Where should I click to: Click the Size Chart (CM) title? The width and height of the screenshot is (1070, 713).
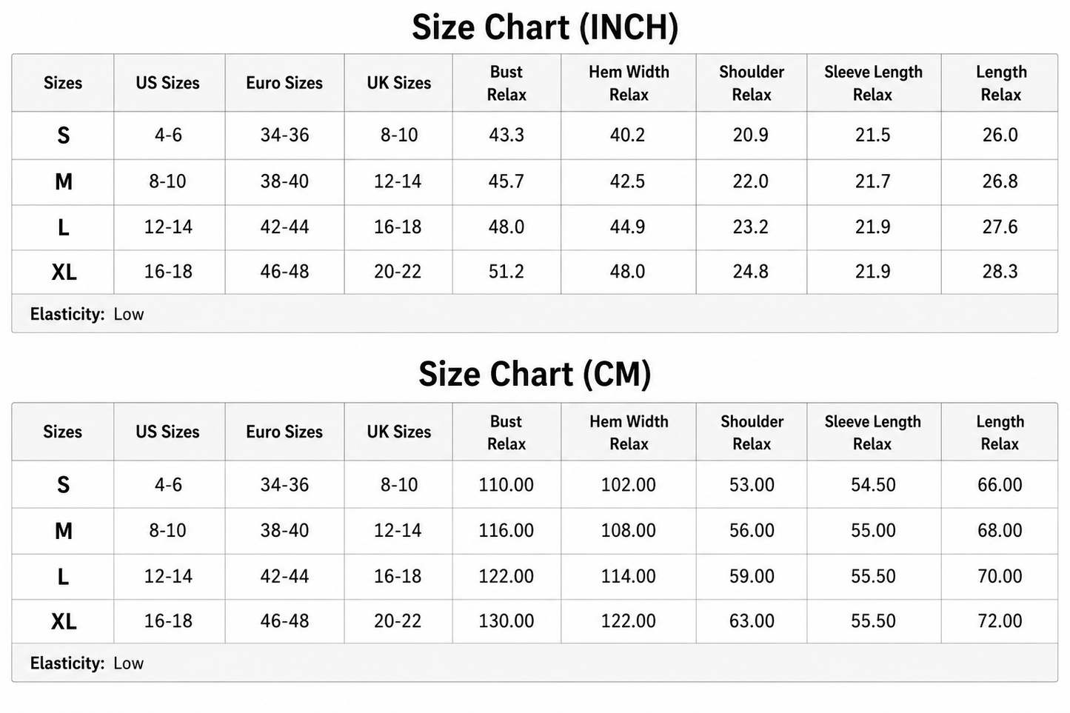point(535,374)
